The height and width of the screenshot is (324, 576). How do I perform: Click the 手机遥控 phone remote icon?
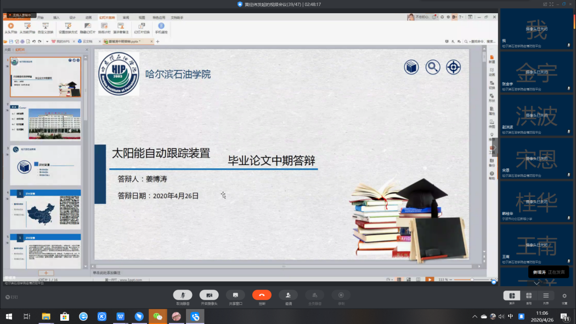pyautogui.click(x=161, y=26)
